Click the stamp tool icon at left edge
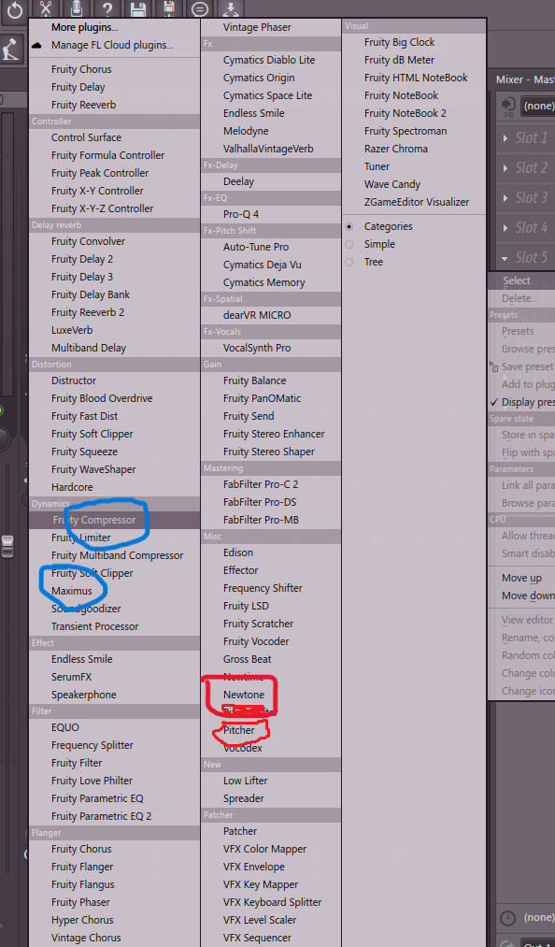The image size is (555, 947). point(9,50)
